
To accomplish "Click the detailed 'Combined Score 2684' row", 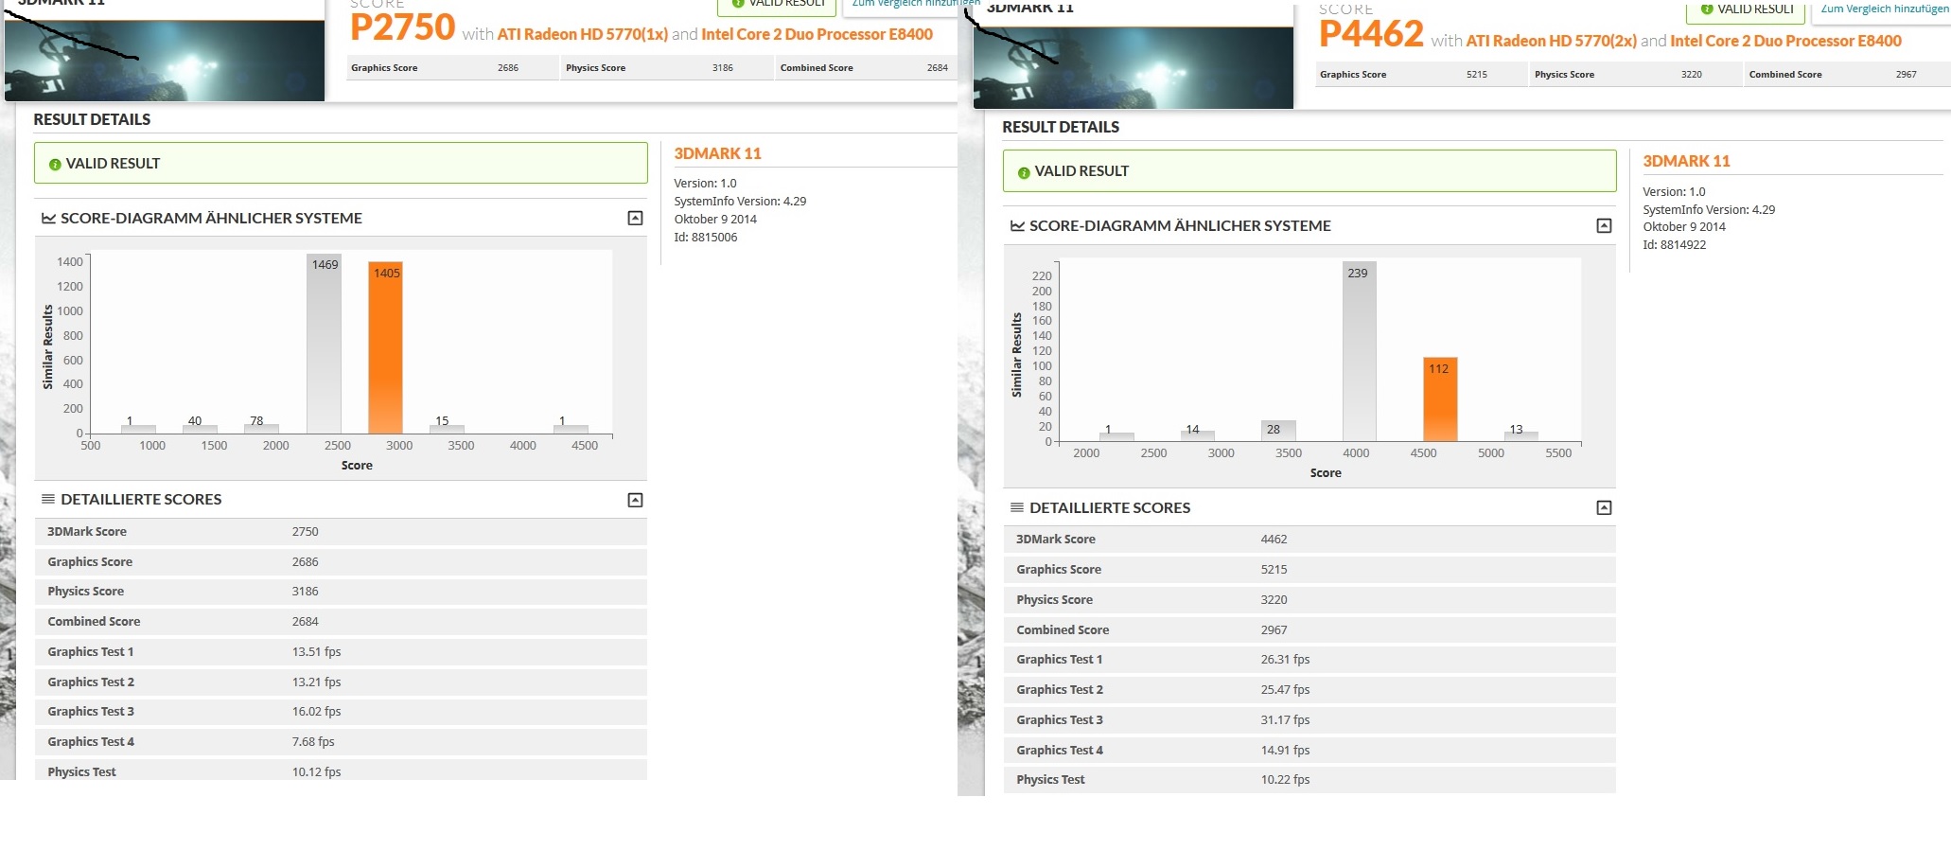I will click(x=341, y=622).
